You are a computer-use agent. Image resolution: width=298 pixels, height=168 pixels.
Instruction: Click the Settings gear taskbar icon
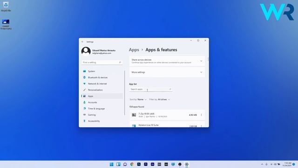[187, 164]
